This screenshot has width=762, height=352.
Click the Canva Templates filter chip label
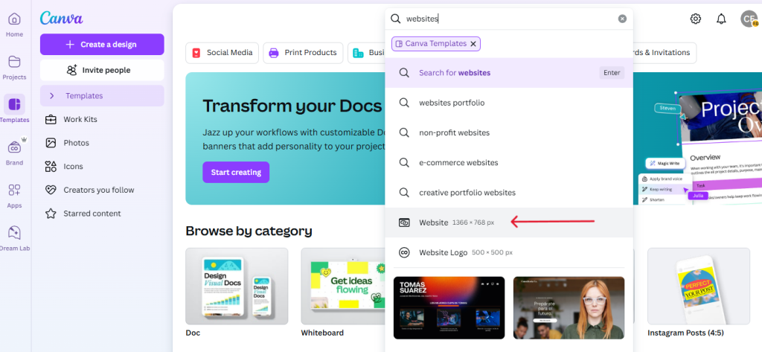pyautogui.click(x=435, y=44)
